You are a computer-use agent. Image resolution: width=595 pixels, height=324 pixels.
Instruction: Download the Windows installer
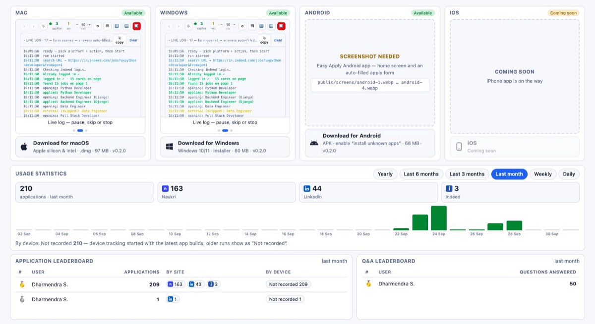coord(225,147)
